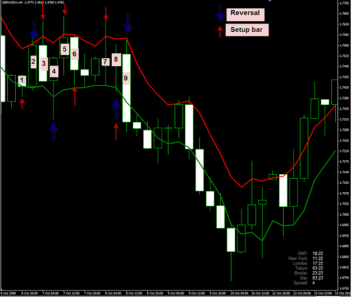Click the 1.7350 price axis label

(x=344, y=109)
